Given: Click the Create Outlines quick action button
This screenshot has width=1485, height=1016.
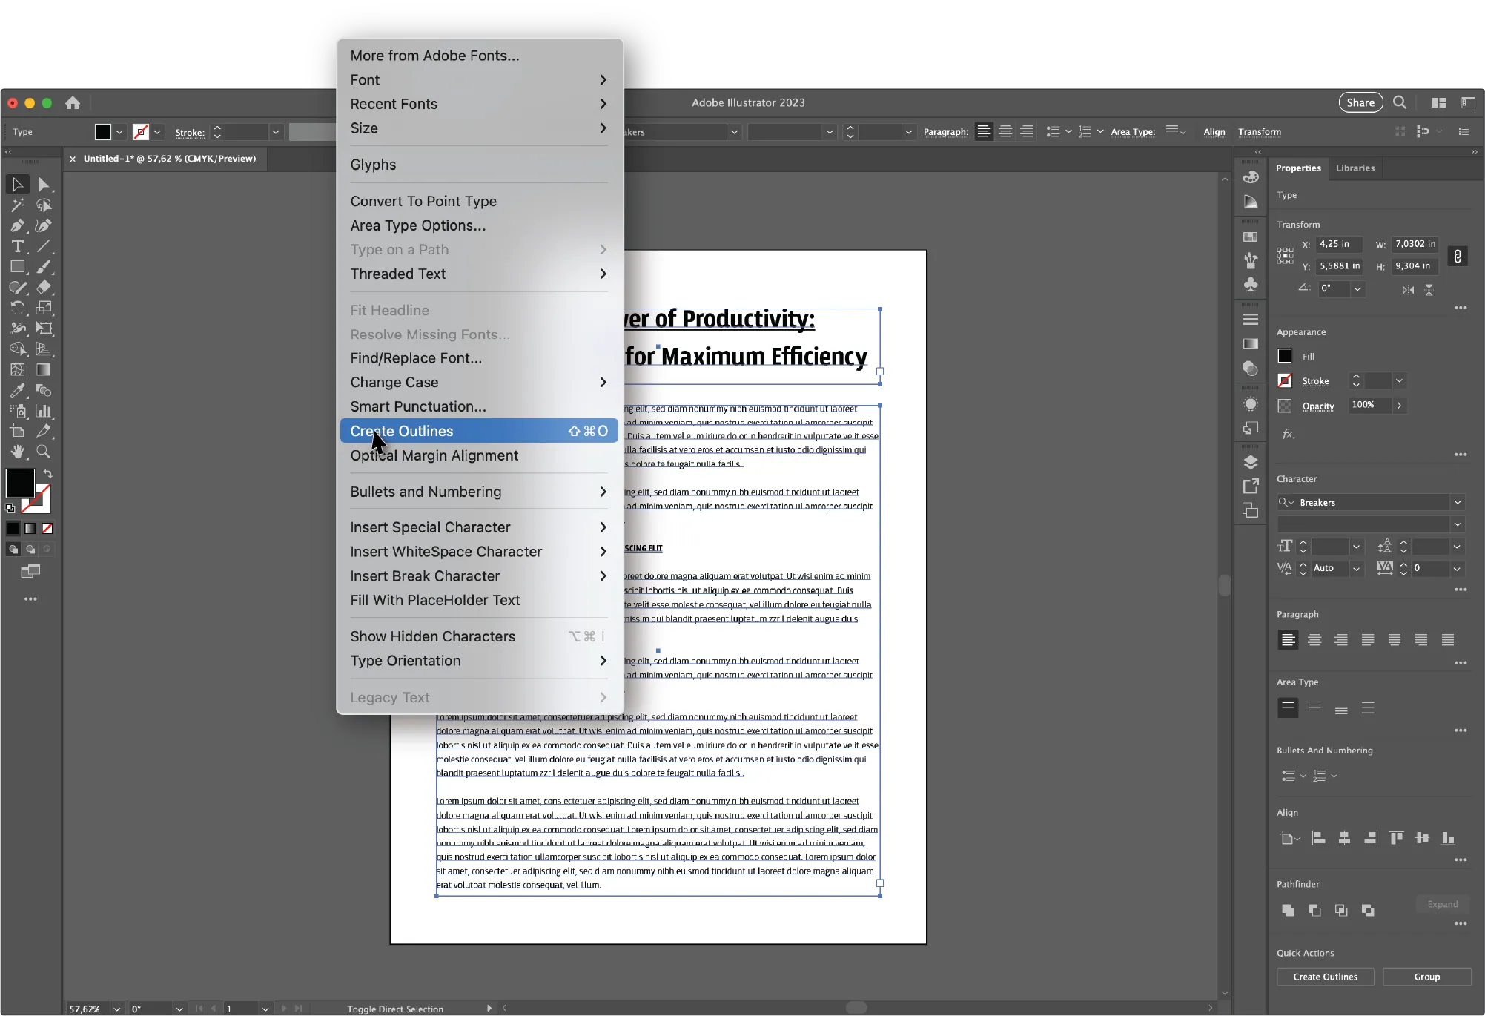Looking at the screenshot, I should click(x=1325, y=977).
